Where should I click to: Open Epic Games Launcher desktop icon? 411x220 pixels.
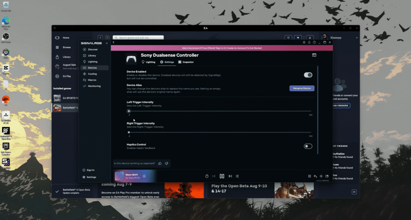pos(6,149)
